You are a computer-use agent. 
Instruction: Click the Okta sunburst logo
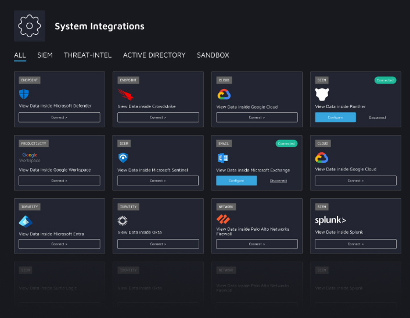coord(123,221)
